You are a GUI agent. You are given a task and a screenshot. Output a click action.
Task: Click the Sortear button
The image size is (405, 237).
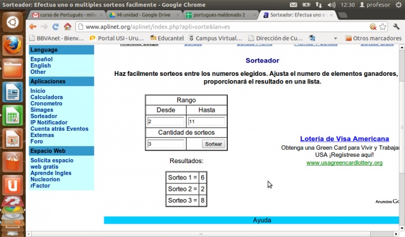213,144
